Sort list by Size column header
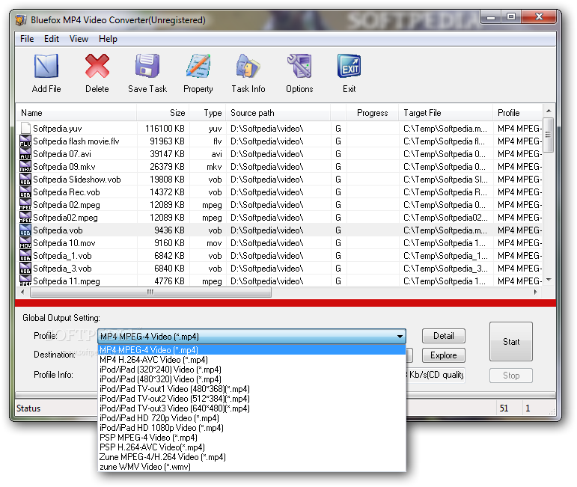 (x=162, y=113)
